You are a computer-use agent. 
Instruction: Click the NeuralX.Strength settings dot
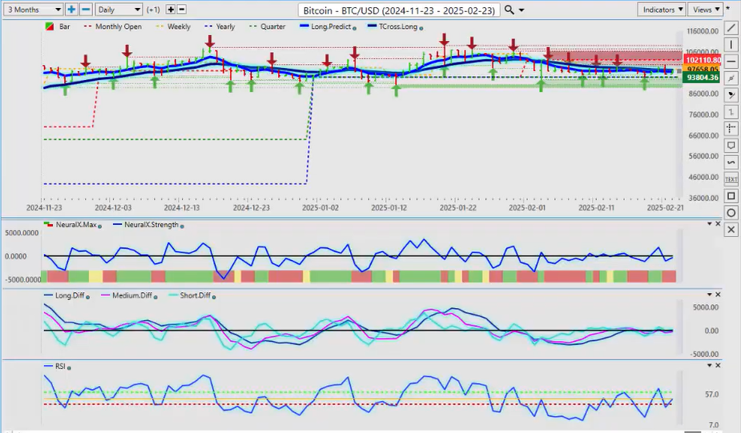pyautogui.click(x=182, y=227)
